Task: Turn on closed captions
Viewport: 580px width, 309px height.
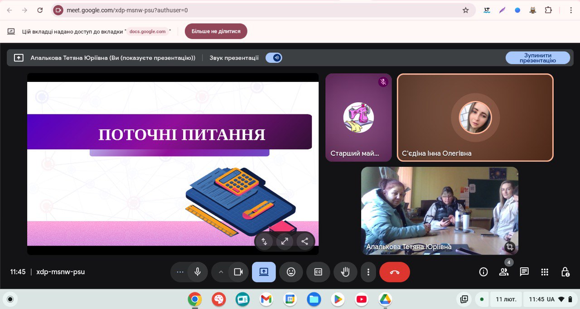Action: click(x=318, y=272)
